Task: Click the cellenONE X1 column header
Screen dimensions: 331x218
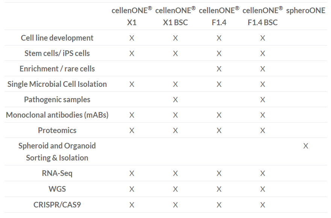Action: pyautogui.click(x=132, y=16)
